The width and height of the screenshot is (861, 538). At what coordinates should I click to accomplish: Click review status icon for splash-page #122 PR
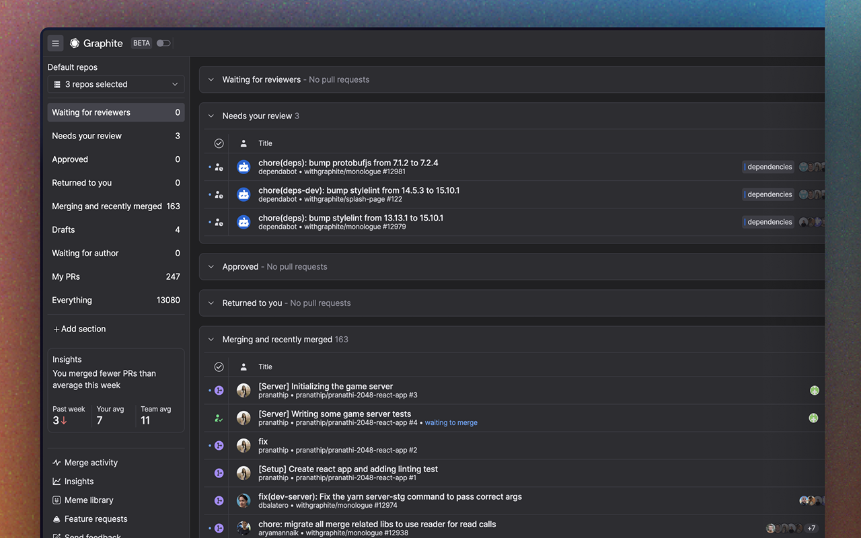point(219,194)
